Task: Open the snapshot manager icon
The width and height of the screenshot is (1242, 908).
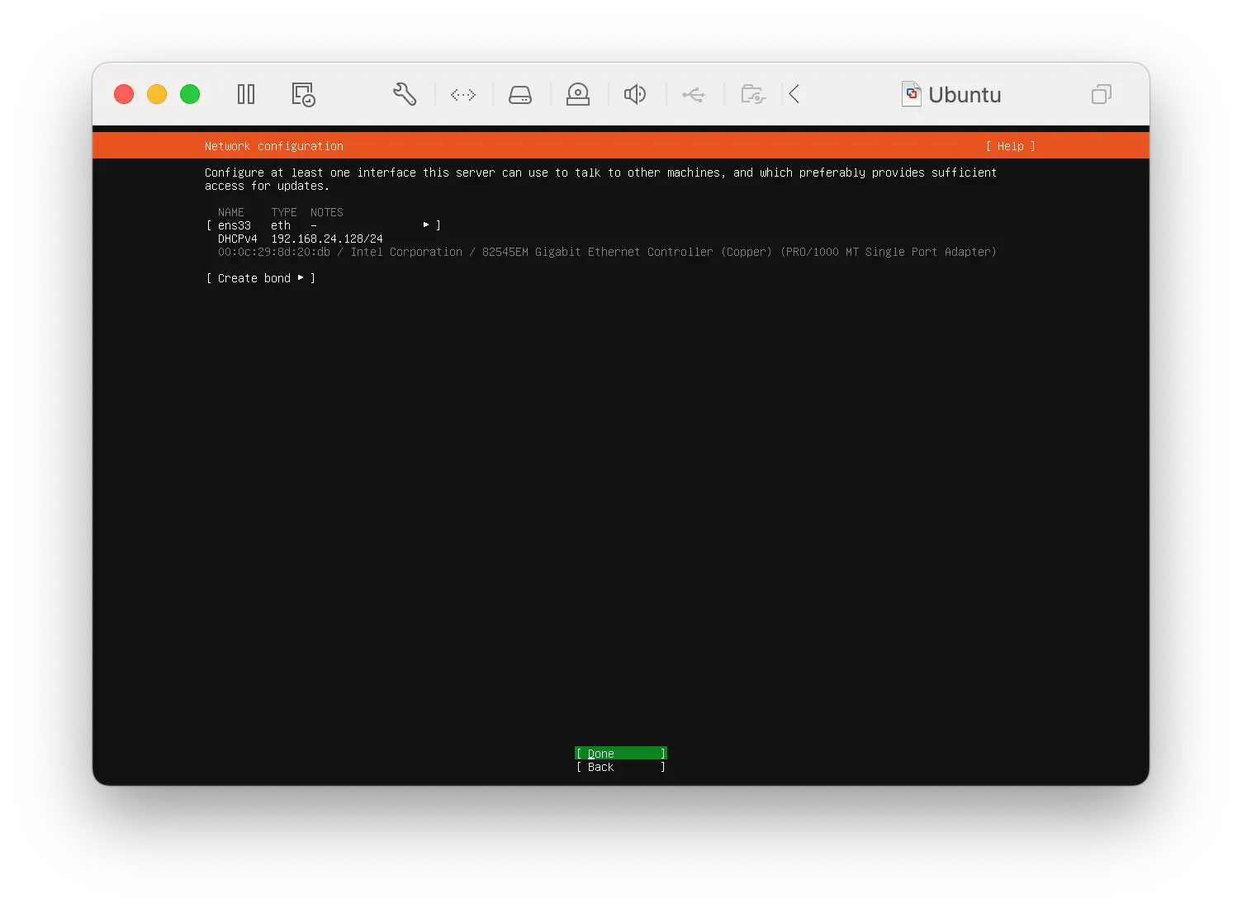Action: pyautogui.click(x=303, y=94)
